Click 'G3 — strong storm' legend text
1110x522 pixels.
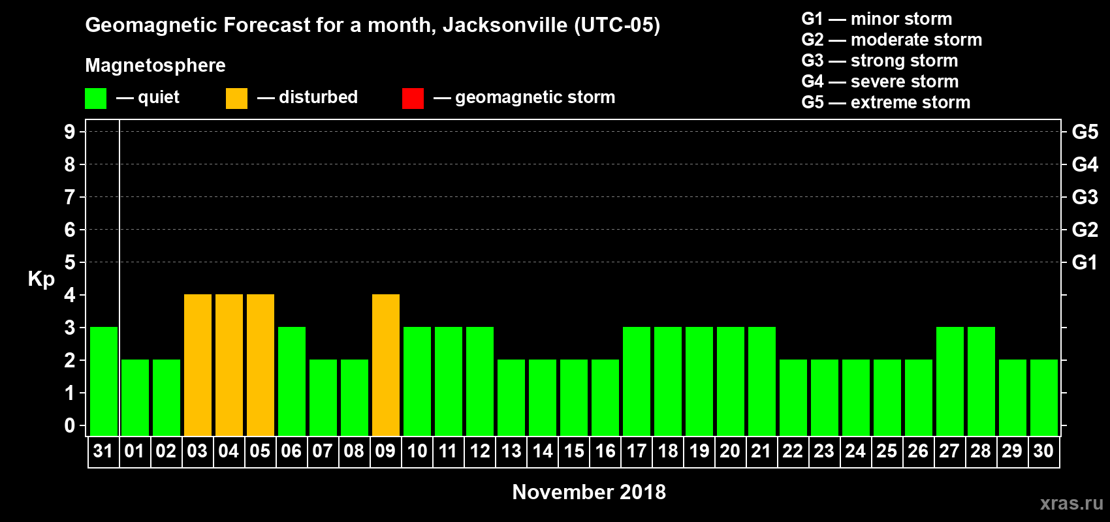click(x=880, y=61)
